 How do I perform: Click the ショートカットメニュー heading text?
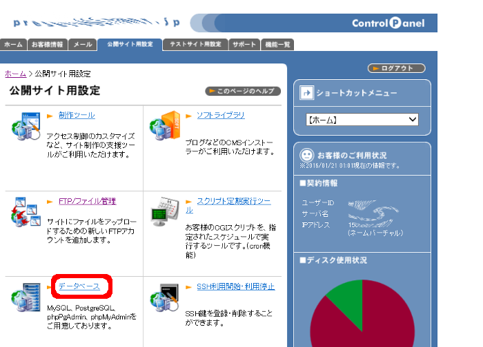coord(357,93)
